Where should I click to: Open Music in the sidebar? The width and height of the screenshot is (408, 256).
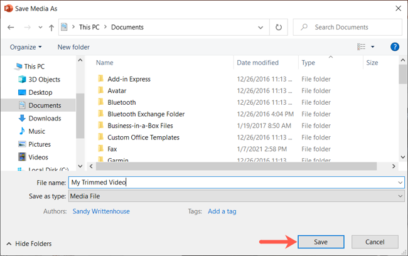pyautogui.click(x=32, y=131)
